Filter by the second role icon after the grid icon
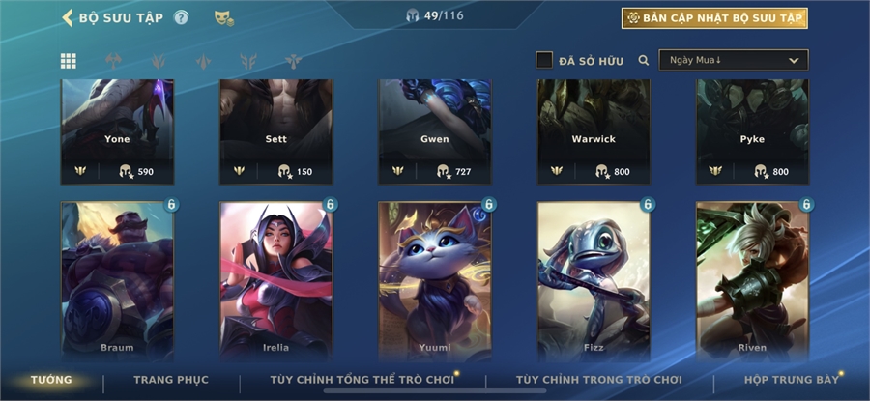 159,61
